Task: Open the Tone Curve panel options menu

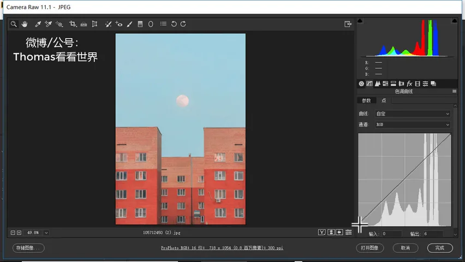Action: (454, 91)
